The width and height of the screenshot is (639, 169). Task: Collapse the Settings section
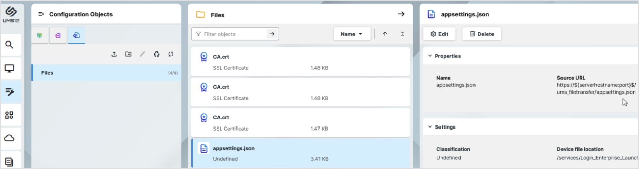point(430,127)
